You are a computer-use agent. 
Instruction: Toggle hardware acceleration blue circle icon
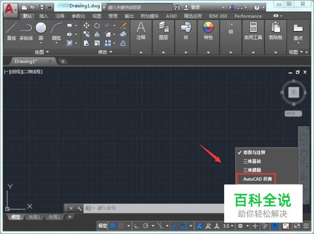(x=275, y=226)
